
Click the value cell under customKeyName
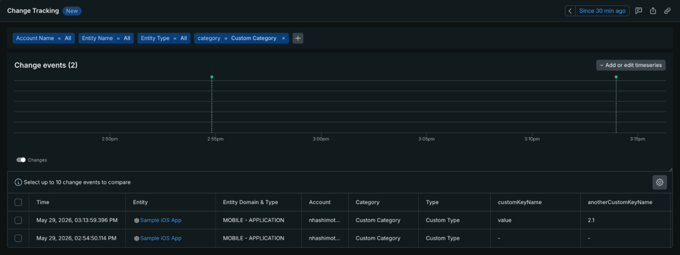point(504,220)
